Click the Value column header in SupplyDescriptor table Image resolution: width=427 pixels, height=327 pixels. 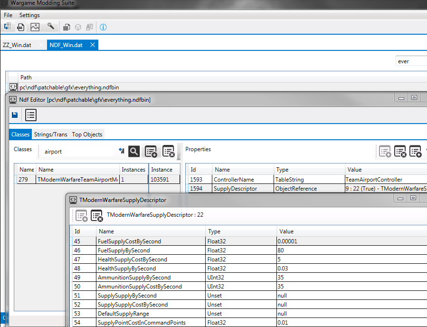(x=352, y=231)
